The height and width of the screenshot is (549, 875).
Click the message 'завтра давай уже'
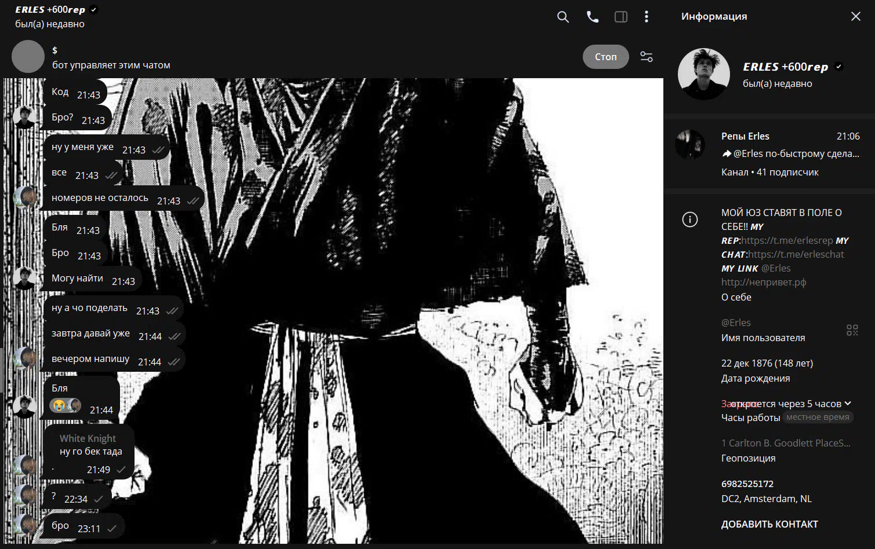pos(114,334)
